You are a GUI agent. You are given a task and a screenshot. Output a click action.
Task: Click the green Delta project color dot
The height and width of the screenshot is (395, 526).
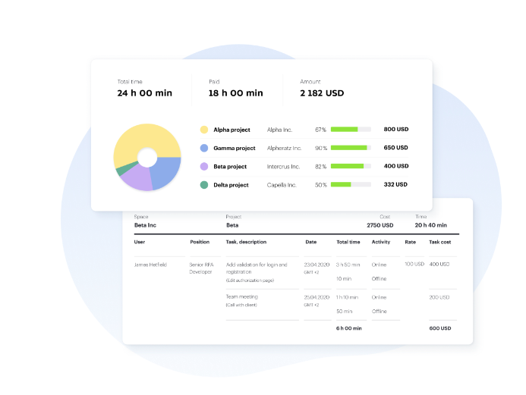click(204, 185)
